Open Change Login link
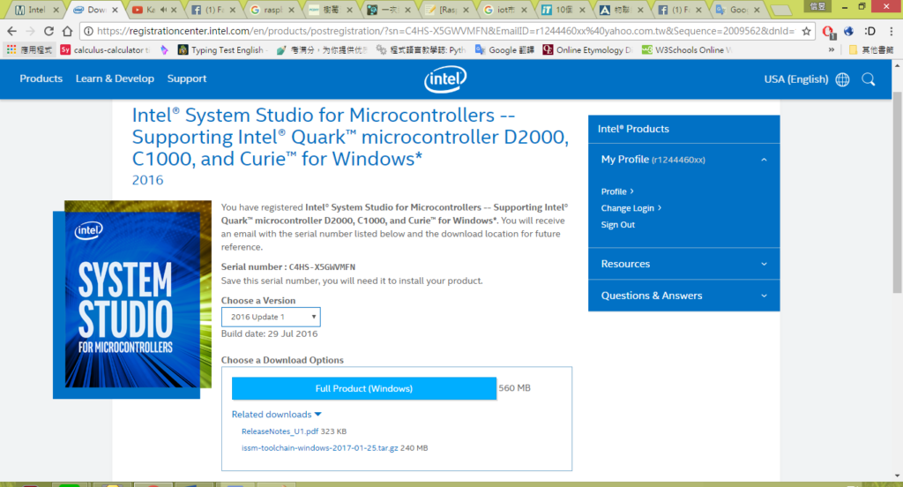The image size is (903, 487). pyautogui.click(x=631, y=208)
